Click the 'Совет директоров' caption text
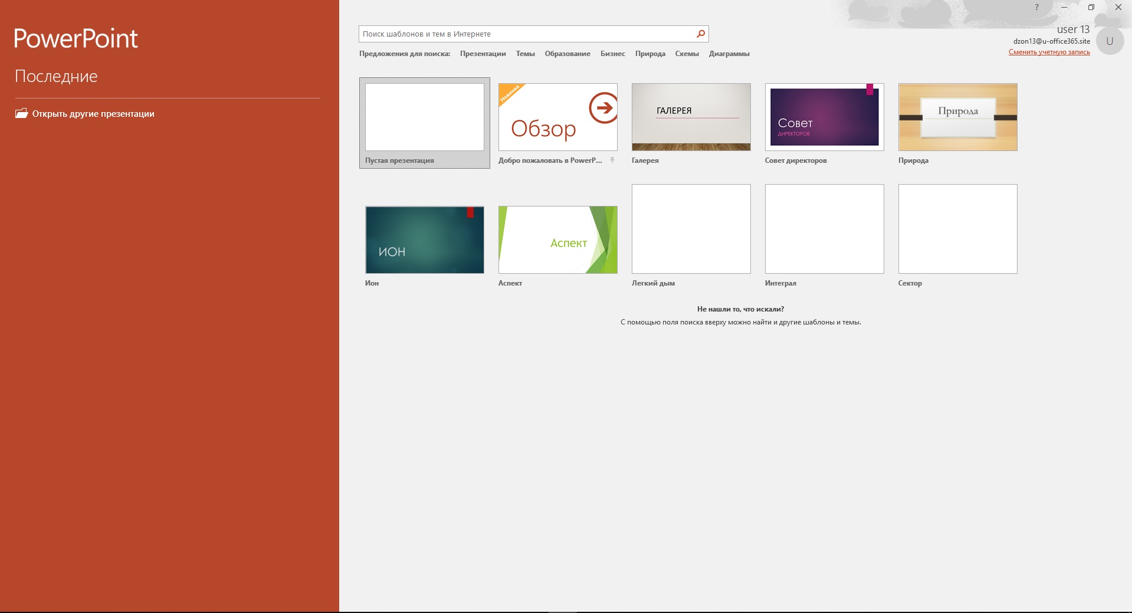Image resolution: width=1132 pixels, height=613 pixels. (x=796, y=160)
